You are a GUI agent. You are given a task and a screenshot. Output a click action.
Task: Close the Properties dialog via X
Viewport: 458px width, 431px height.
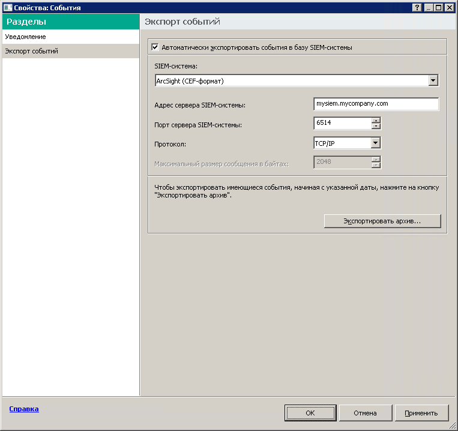click(449, 7)
